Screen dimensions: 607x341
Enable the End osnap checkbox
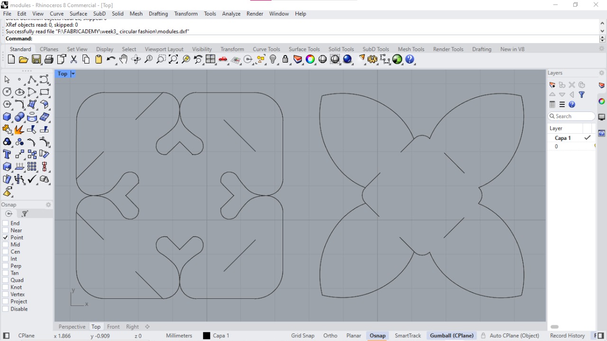click(x=6, y=223)
